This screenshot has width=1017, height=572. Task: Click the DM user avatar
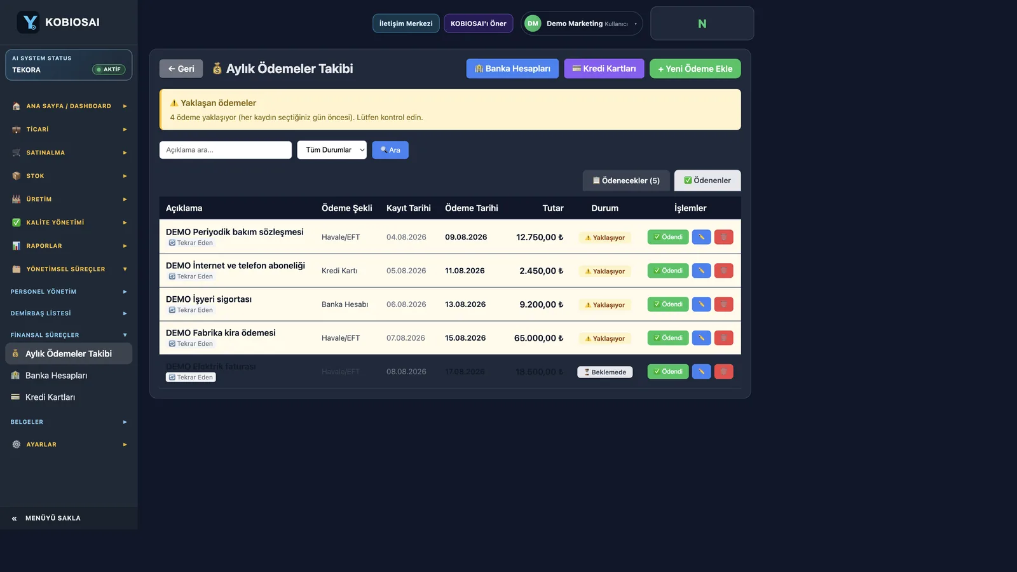coord(533,24)
